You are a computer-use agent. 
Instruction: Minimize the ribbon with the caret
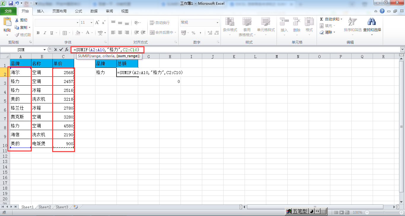376,11
